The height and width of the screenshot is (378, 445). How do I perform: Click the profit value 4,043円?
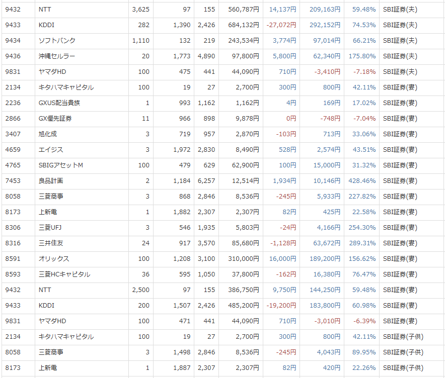(329, 352)
